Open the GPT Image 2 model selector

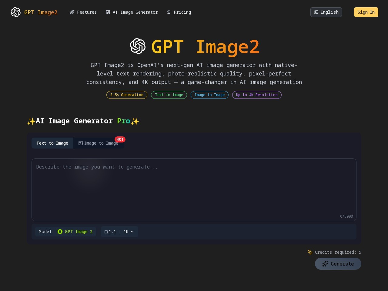tap(66, 232)
